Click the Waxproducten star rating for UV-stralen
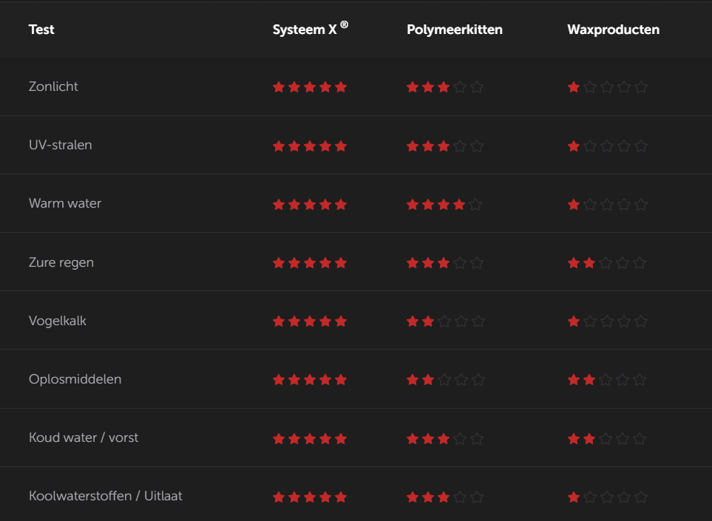Image resolution: width=712 pixels, height=521 pixels. pyautogui.click(x=606, y=146)
